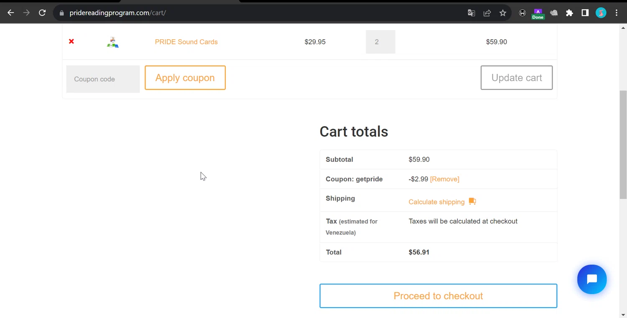Proceed to checkout
The height and width of the screenshot is (318, 627).
438,296
